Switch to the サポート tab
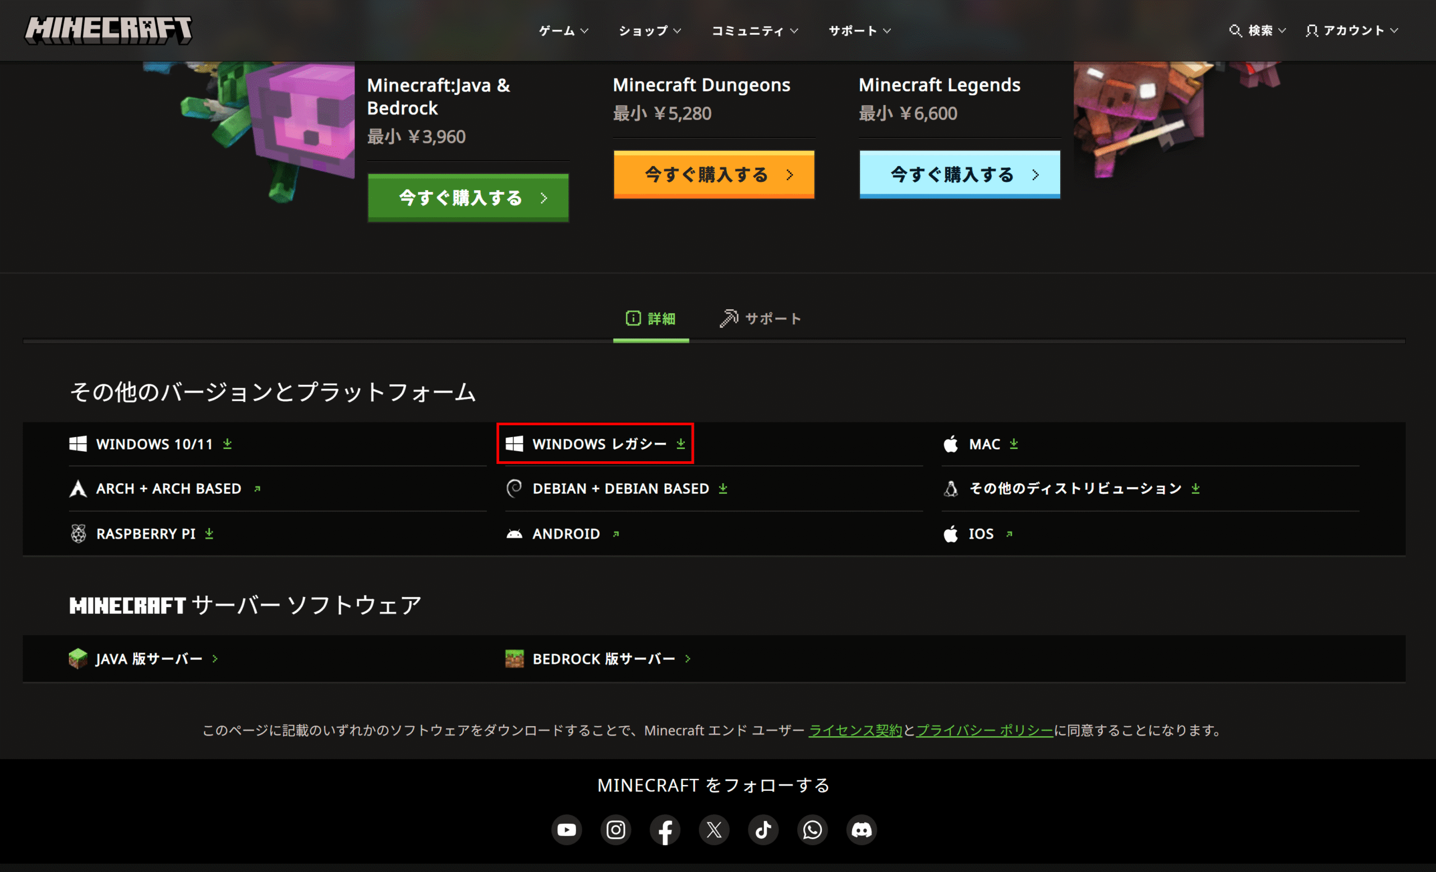Screen dimensions: 1436x872 pyautogui.click(x=761, y=318)
